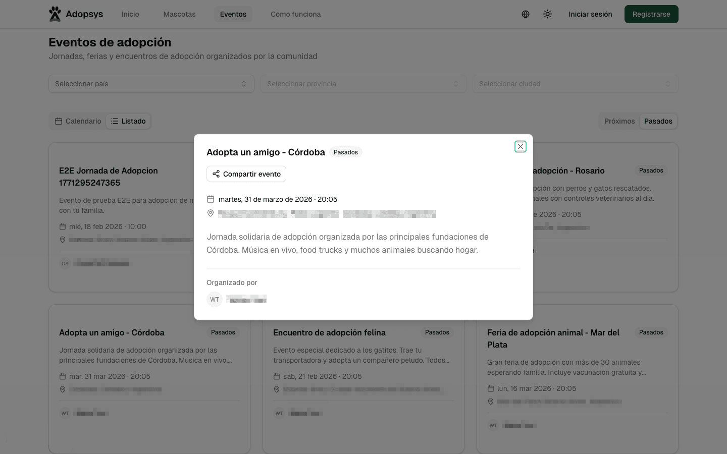Click the Adopsys paw logo icon

(x=55, y=14)
